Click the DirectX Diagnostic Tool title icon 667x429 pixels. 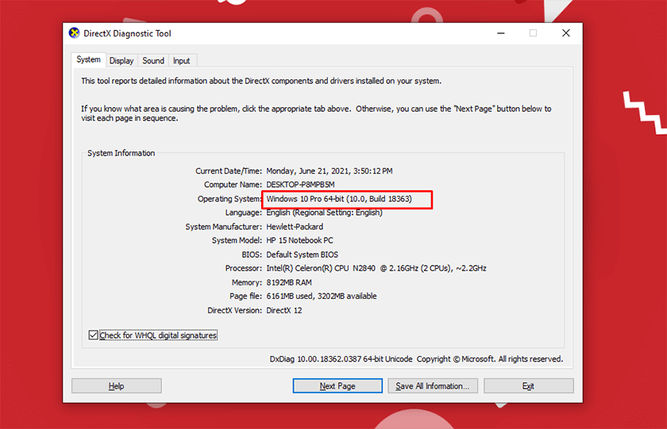75,33
